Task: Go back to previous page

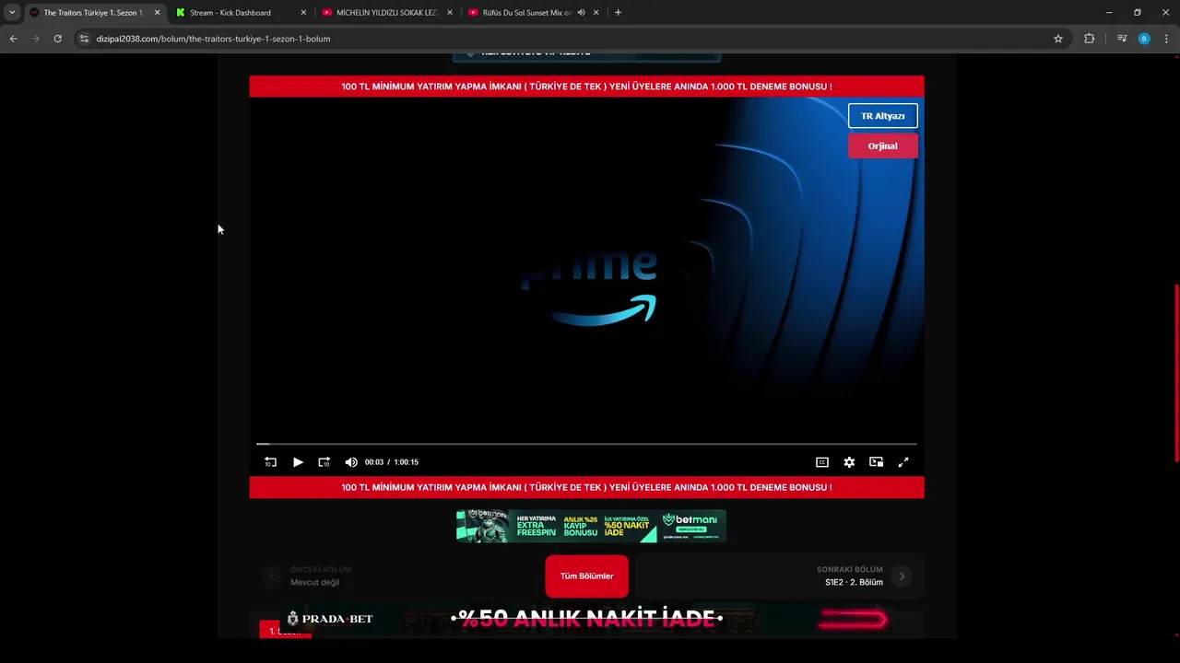Action: click(x=13, y=39)
